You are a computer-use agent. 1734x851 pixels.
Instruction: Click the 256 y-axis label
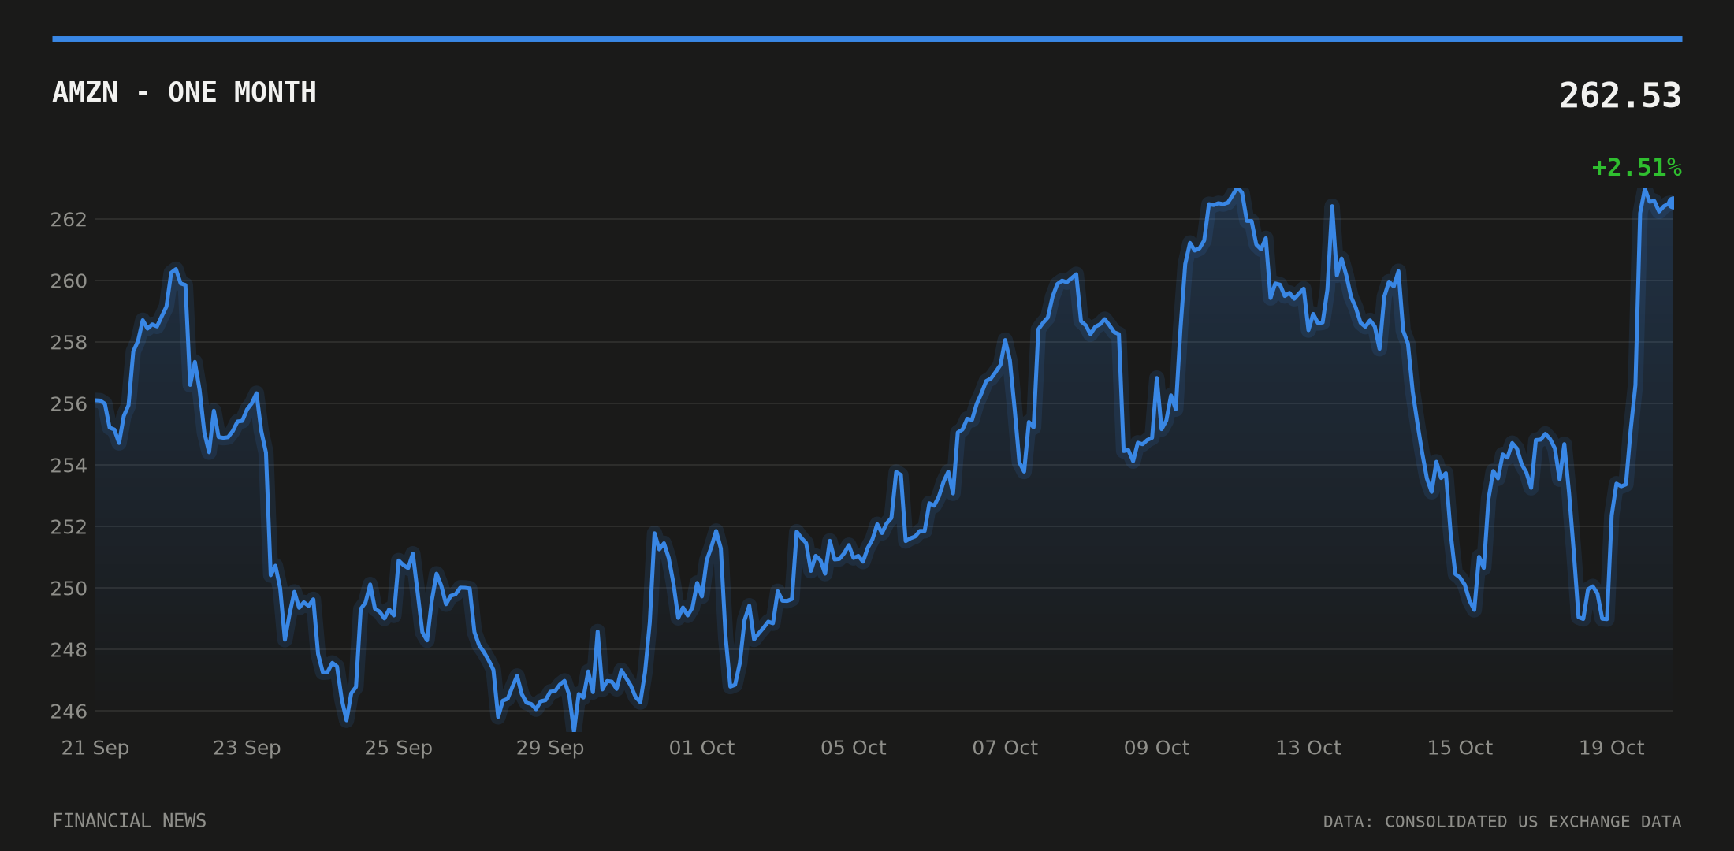tap(69, 404)
